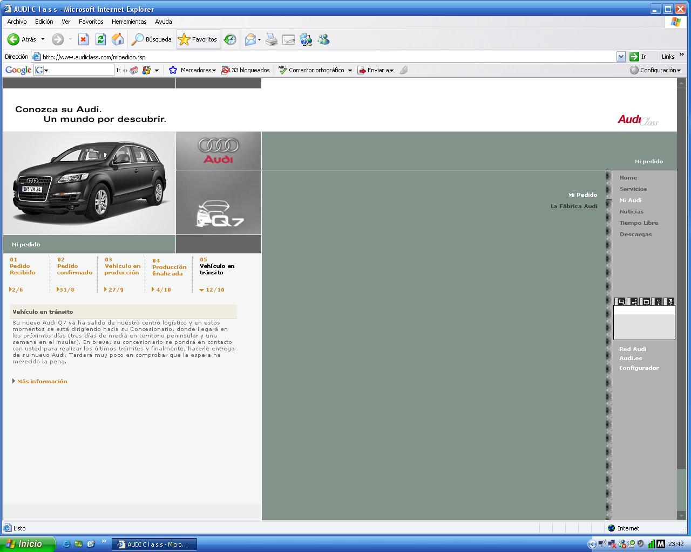Open the Favoritos star panel
The height and width of the screenshot is (552, 691).
(198, 39)
